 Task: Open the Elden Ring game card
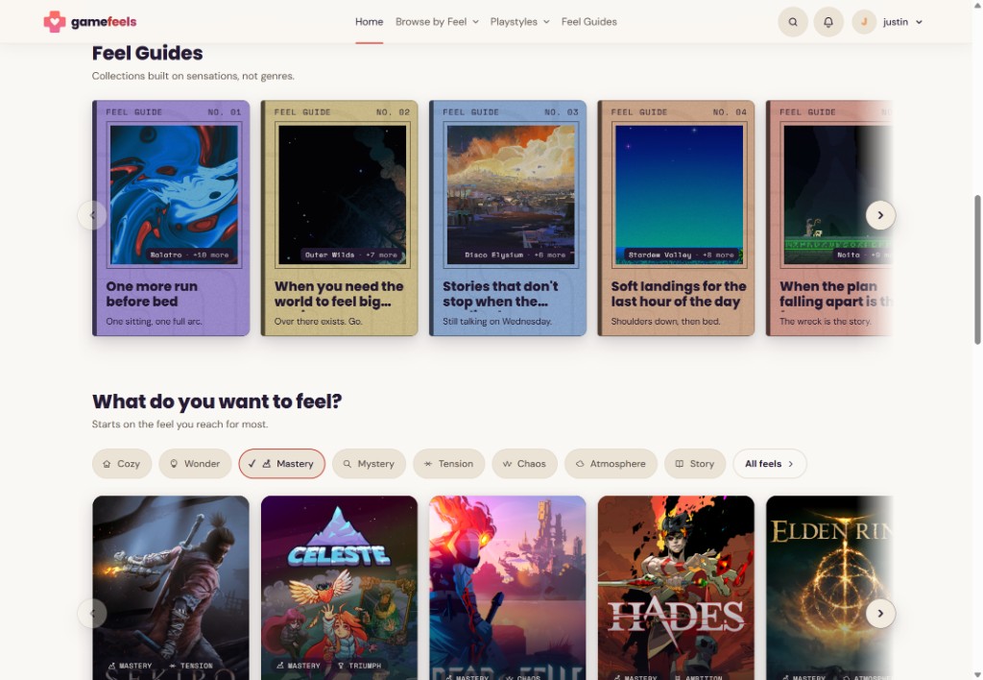tap(828, 588)
